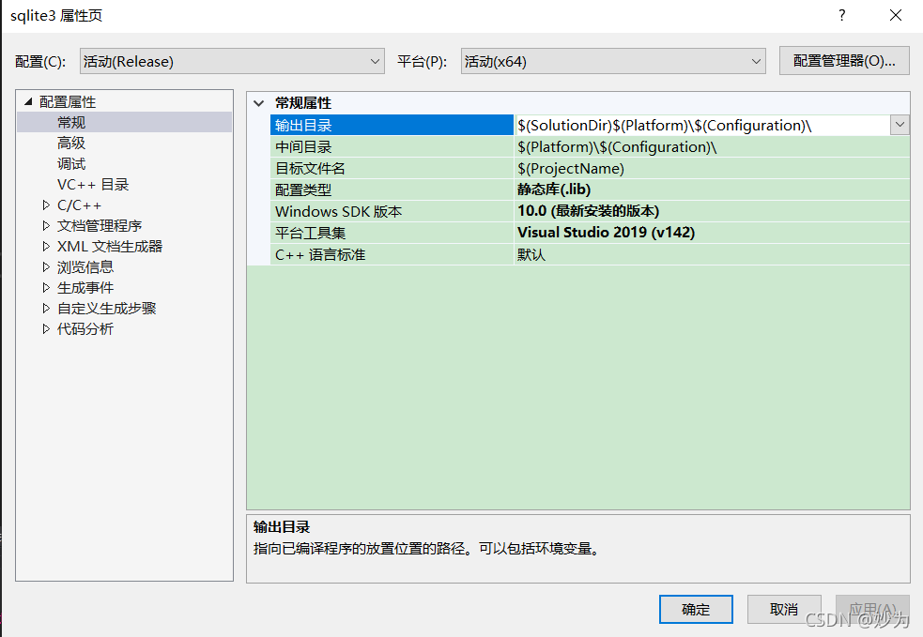The height and width of the screenshot is (637, 923).
Task: Expand the 自定义生成步骤 tree node
Action: click(47, 309)
